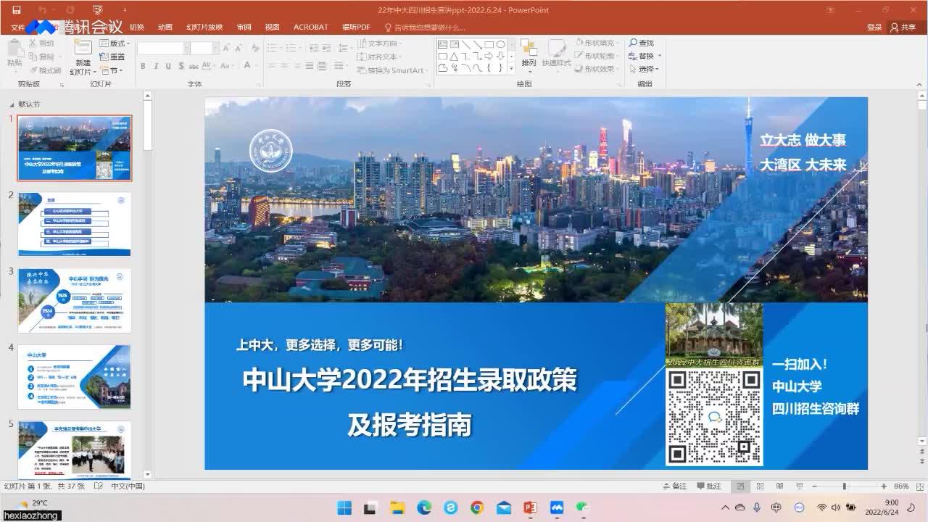
Task: Toggle Underline formatting U
Action: coord(168,66)
